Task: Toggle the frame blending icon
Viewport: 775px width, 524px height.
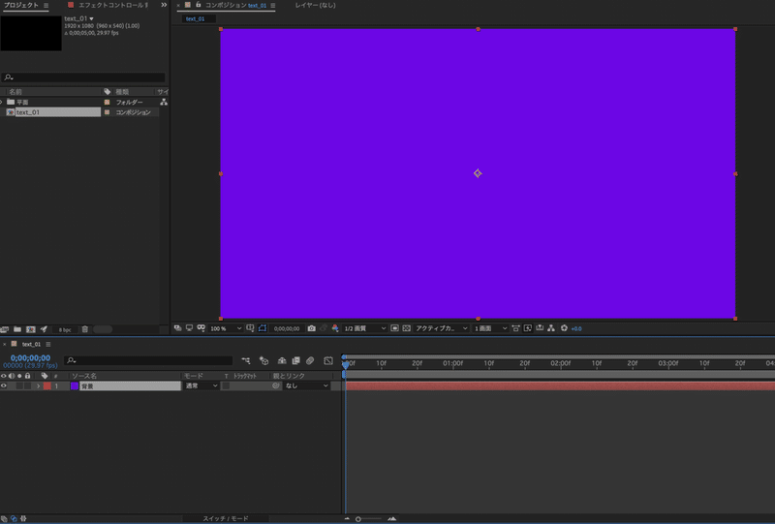Action: click(x=296, y=361)
